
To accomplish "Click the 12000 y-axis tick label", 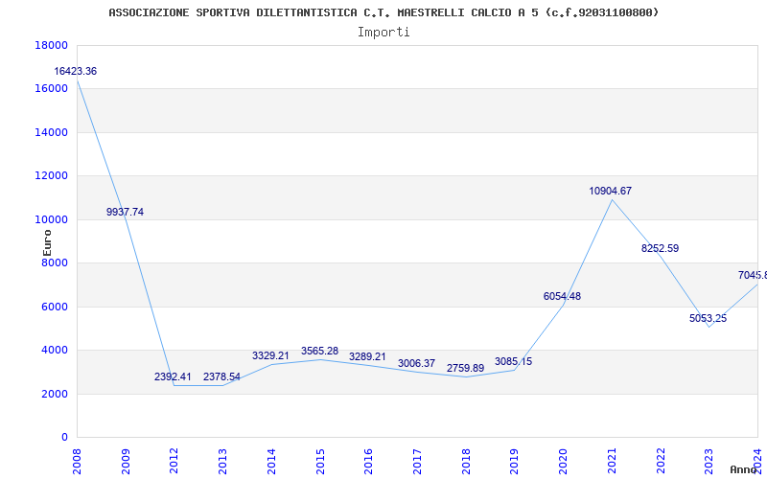I will tap(52, 175).
